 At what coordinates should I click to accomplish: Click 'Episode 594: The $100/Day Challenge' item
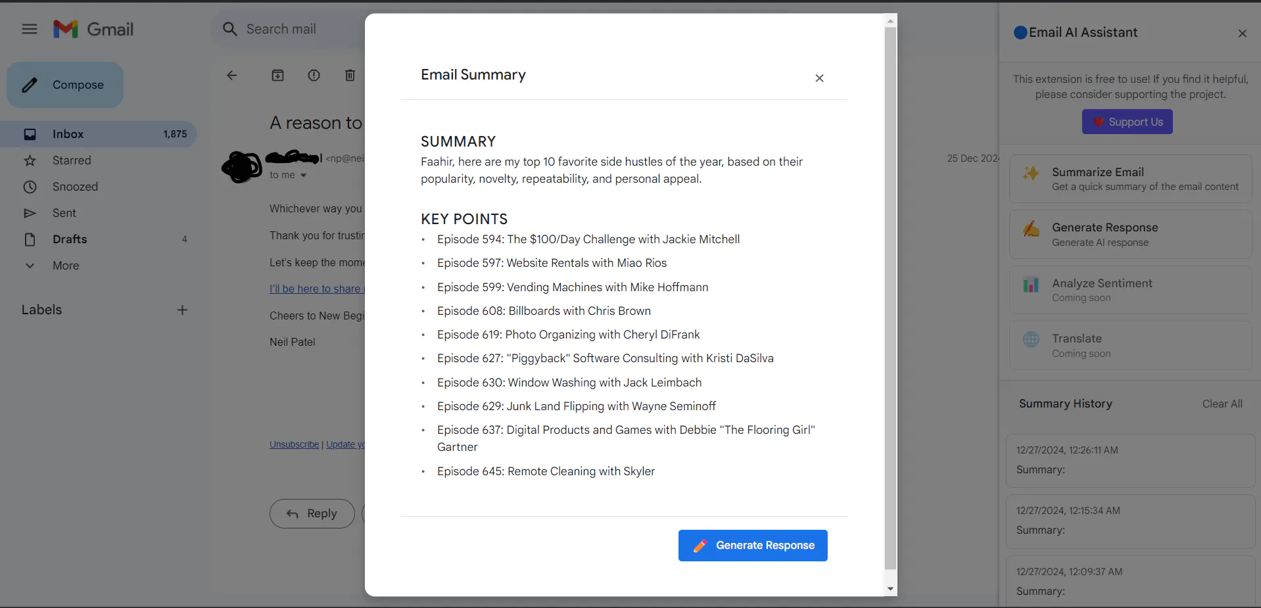(588, 239)
